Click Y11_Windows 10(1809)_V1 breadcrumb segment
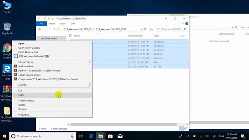249x140 pixels. [78, 29]
